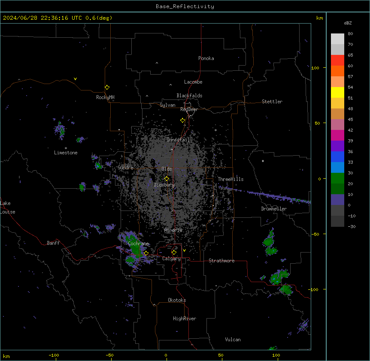Screen dimensions: 370x361
Task: Pick the orange legend swatch below 60
Action: 337,71
